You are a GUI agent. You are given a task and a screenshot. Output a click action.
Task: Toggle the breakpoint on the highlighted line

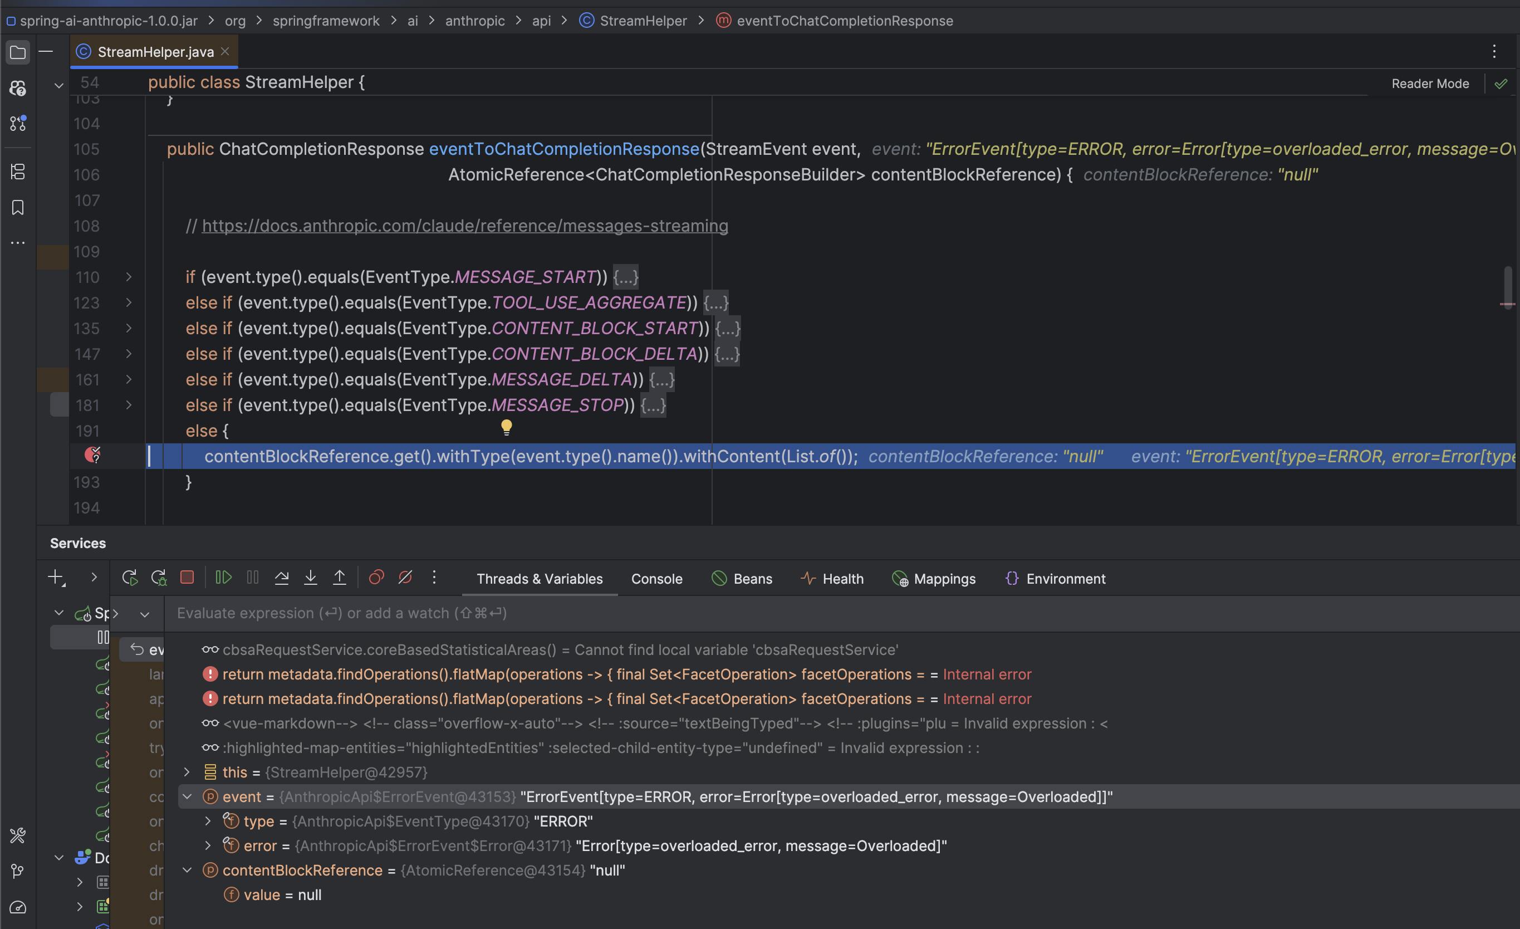coord(92,456)
